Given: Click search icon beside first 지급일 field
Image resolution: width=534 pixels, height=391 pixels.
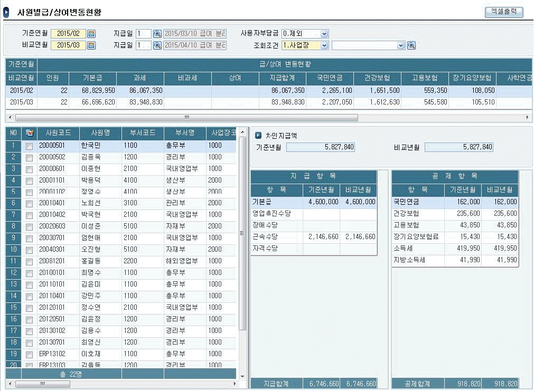Looking at the screenshot, I should tap(157, 34).
